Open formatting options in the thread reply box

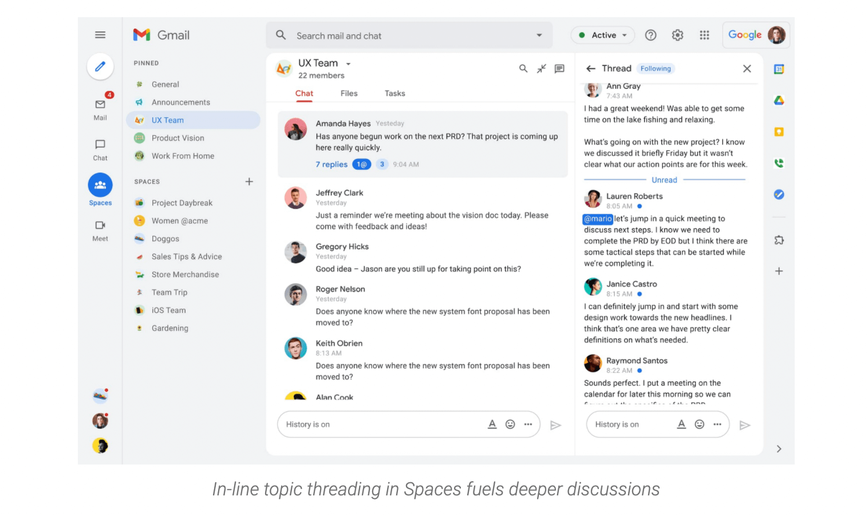tap(681, 424)
